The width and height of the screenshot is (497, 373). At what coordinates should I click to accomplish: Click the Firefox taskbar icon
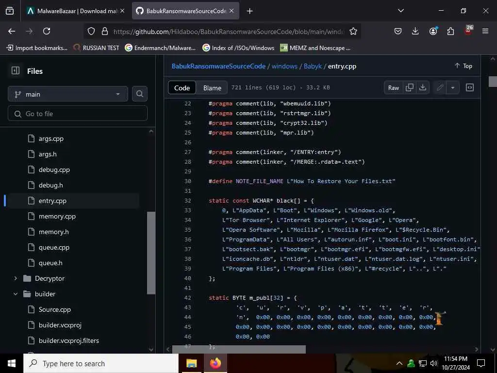point(215,363)
